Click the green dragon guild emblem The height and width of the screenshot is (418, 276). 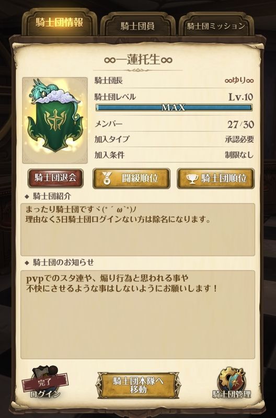(55, 120)
